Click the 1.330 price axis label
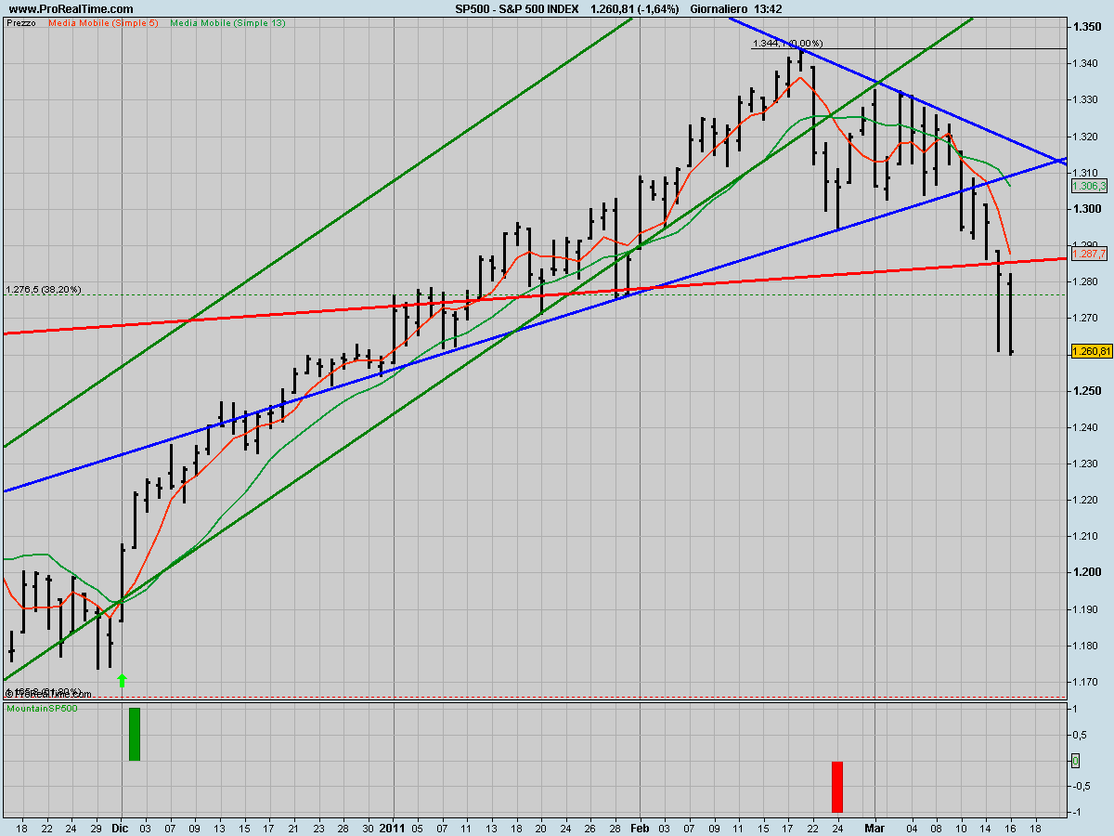 [1087, 99]
